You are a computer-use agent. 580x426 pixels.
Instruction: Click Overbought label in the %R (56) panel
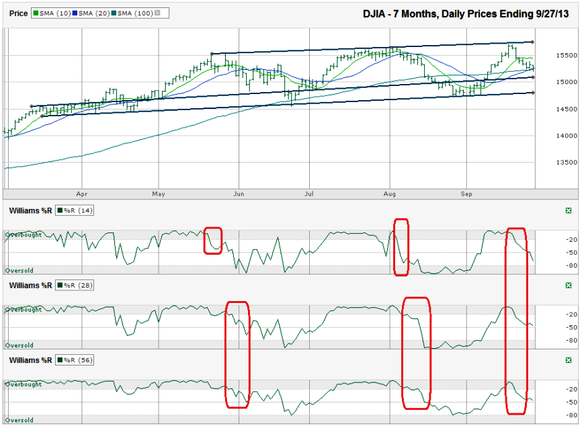24,384
